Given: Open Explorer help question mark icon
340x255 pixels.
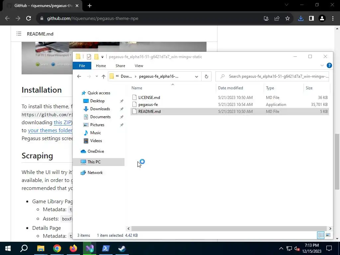Looking at the screenshot, I should 329,65.
